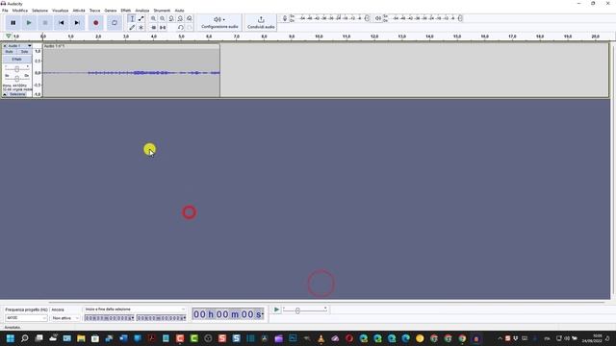
Task: Select the Multi-tool asterisk icon
Action: 141,28
